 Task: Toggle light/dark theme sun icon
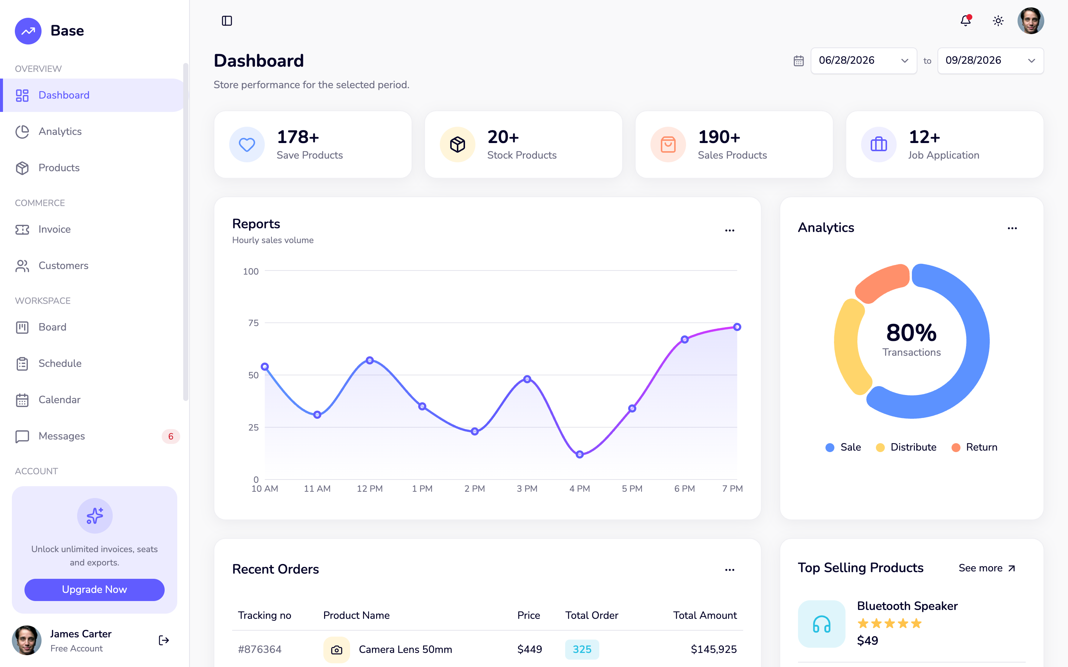click(x=998, y=21)
